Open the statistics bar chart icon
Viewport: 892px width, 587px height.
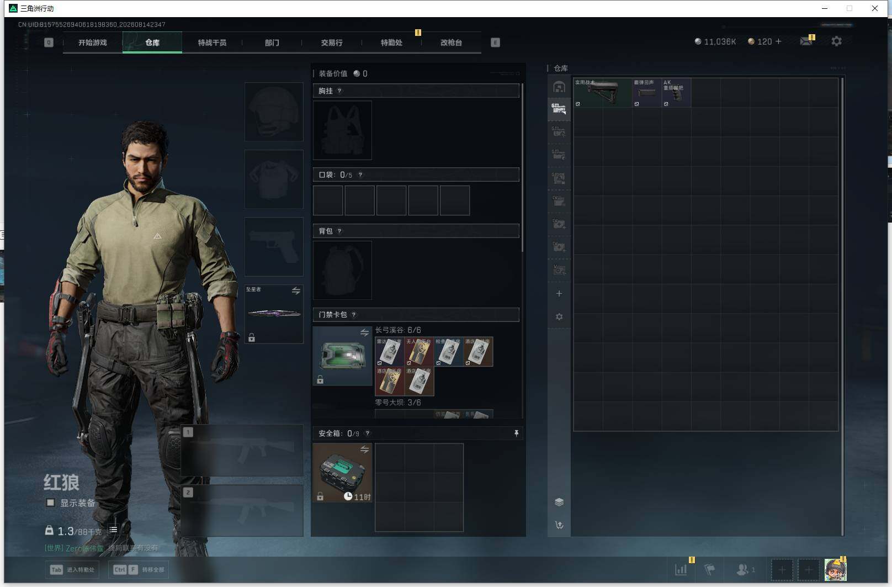[681, 569]
